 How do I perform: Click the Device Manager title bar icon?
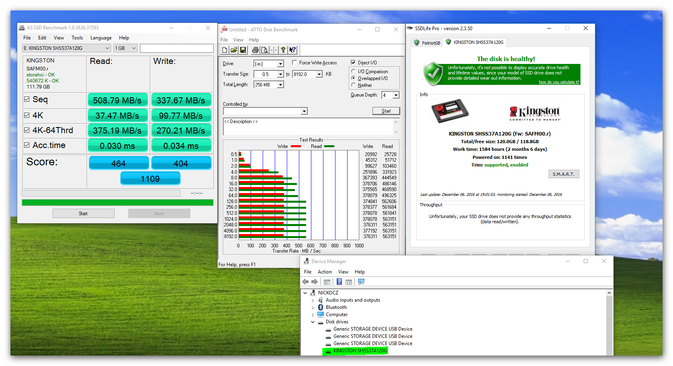[307, 261]
